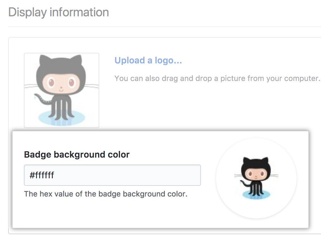
Task: Click the drag and drop instruction text
Action: click(217, 78)
